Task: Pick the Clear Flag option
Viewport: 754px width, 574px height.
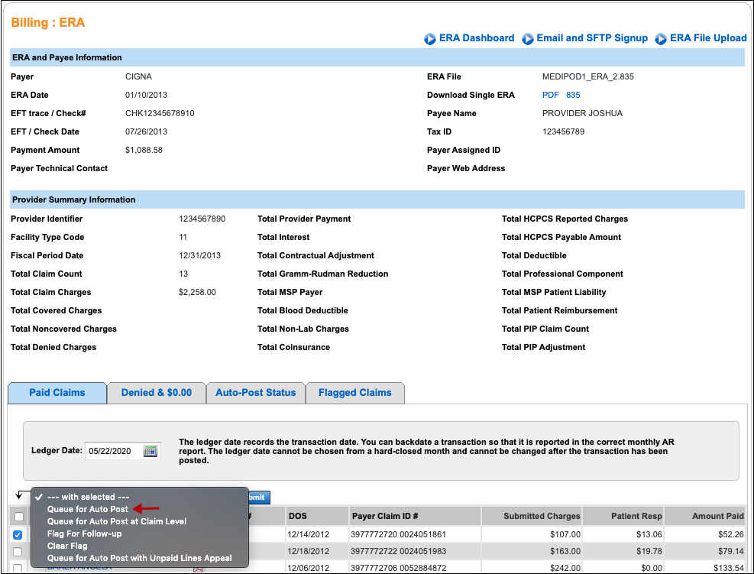Action: [67, 546]
